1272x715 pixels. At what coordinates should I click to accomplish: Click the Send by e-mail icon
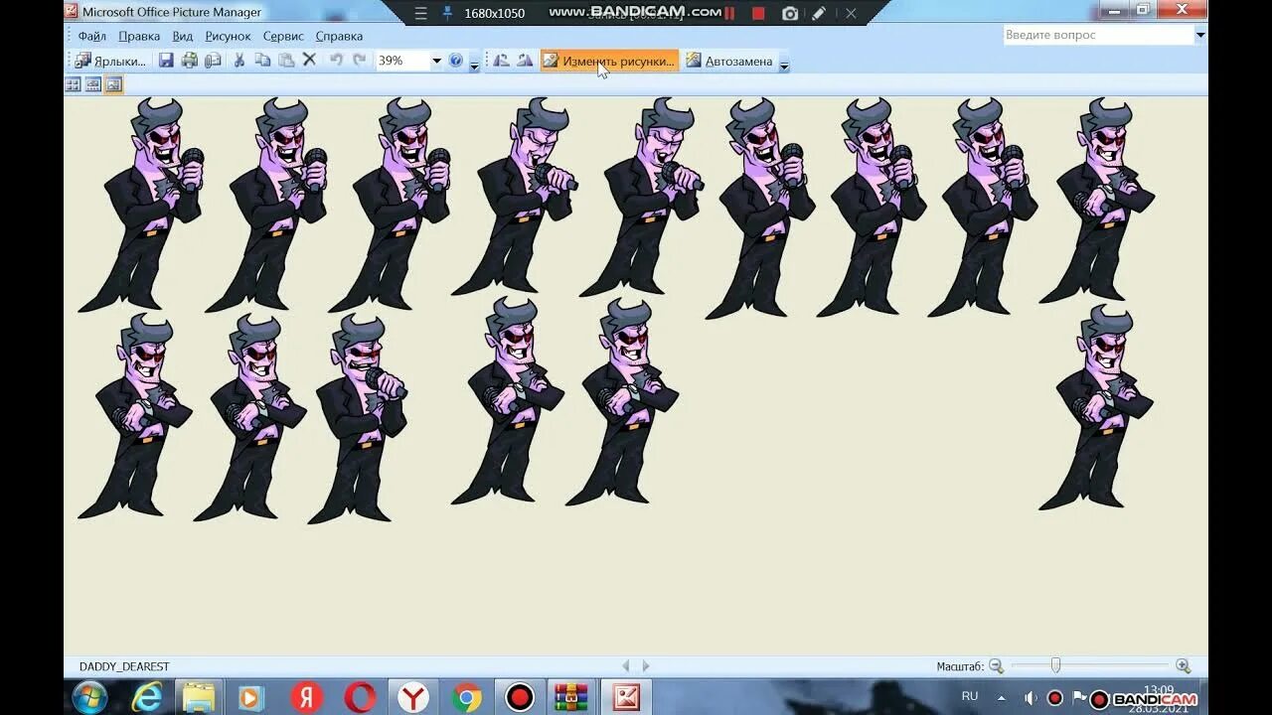pos(213,61)
